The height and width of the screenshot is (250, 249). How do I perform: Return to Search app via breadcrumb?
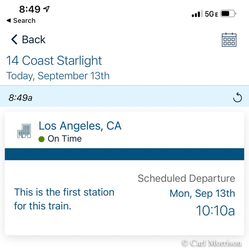click(x=21, y=21)
